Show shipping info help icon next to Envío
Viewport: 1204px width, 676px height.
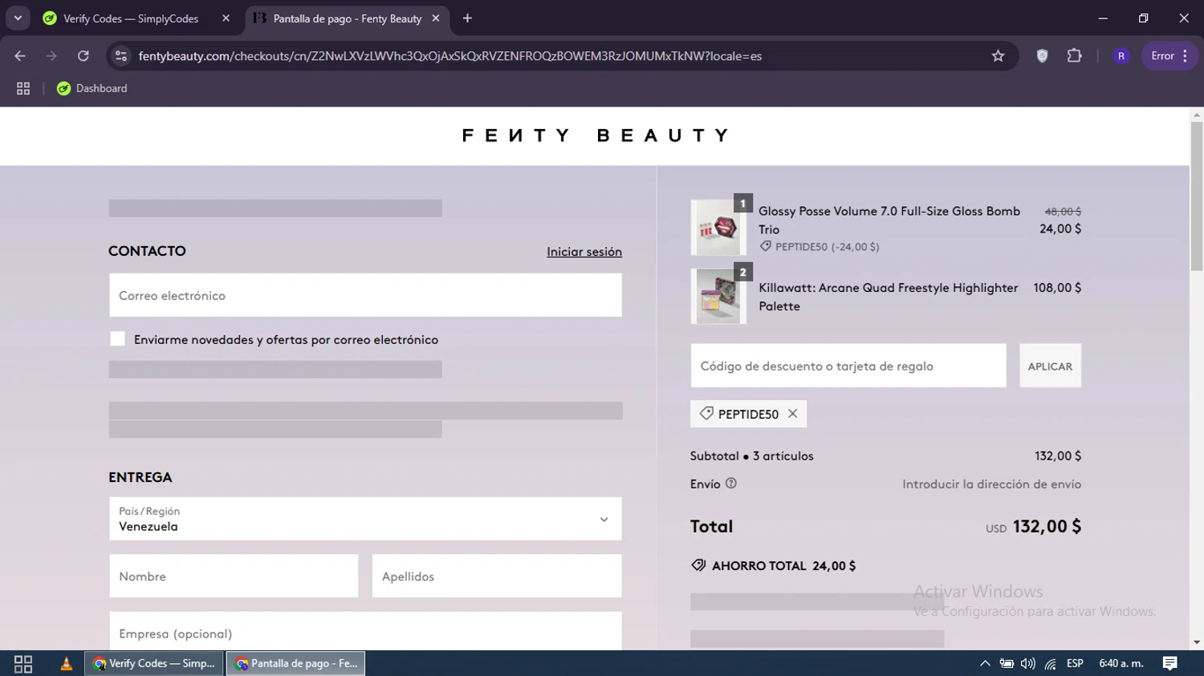[731, 484]
